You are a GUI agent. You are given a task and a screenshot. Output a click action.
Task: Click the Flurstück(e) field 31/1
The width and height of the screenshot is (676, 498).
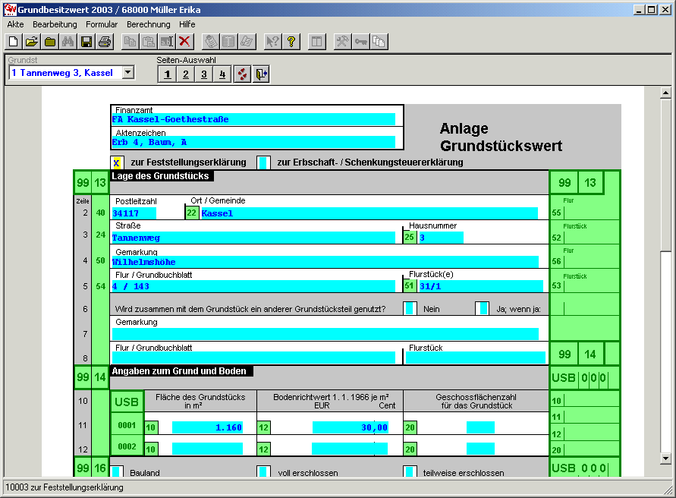point(481,286)
